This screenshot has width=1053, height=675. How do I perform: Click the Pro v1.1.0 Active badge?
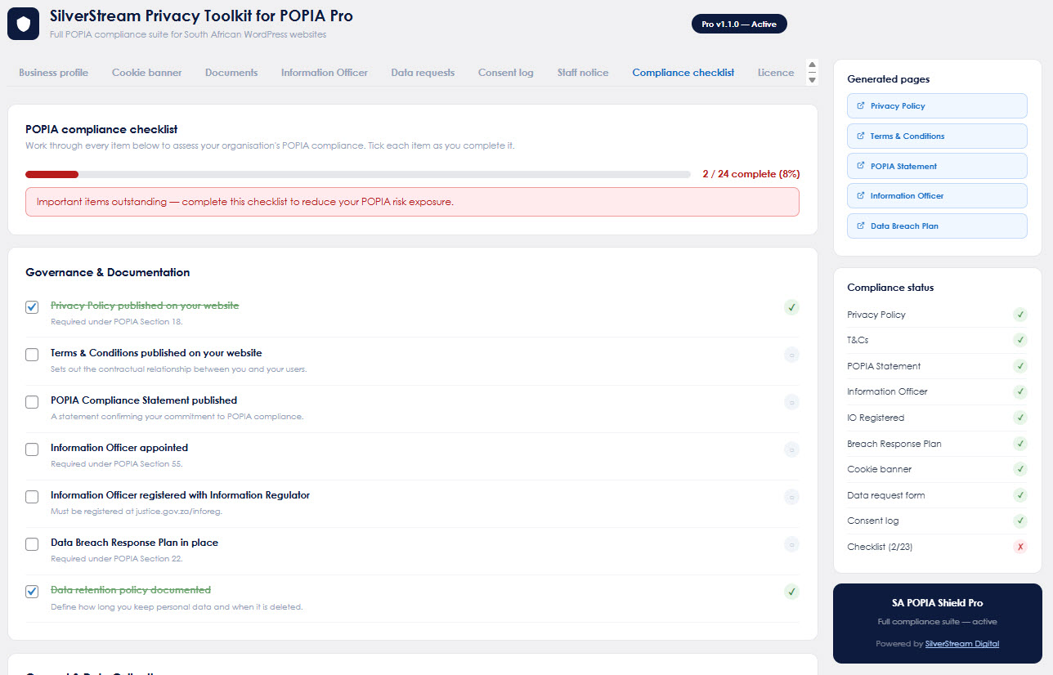739,25
